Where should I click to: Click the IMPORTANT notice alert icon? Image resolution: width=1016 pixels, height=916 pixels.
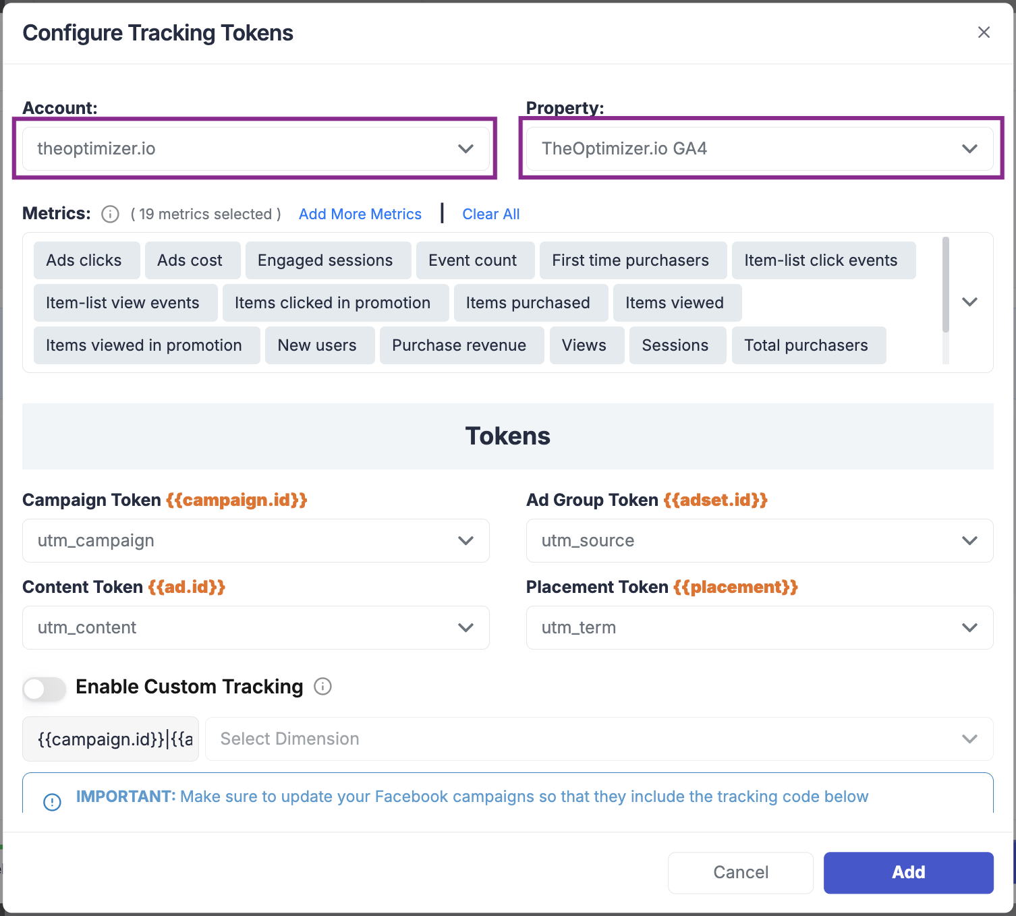pyautogui.click(x=52, y=802)
